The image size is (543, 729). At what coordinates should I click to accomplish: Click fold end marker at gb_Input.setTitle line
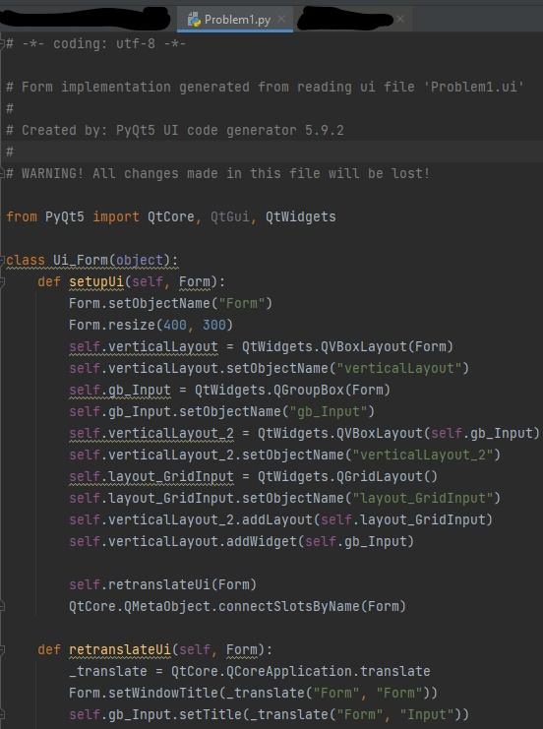pyautogui.click(x=2, y=714)
